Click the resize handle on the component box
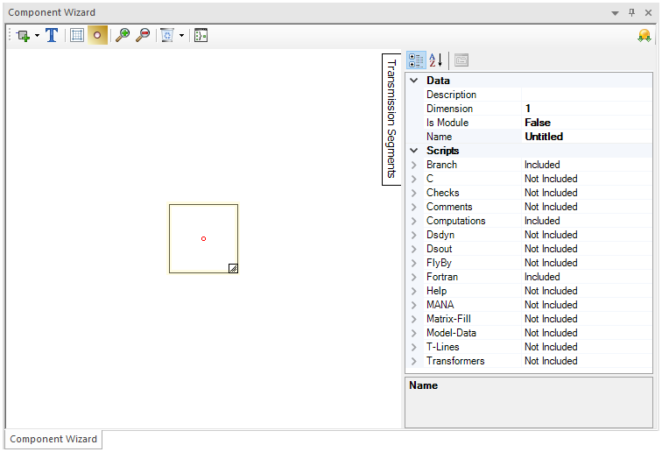Viewport: 662px width, 452px height. pyautogui.click(x=233, y=268)
